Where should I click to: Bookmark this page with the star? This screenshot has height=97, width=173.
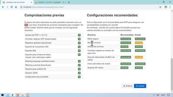(x=160, y=7)
